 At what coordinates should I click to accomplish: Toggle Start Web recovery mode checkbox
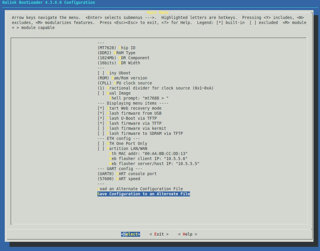click(129, 108)
